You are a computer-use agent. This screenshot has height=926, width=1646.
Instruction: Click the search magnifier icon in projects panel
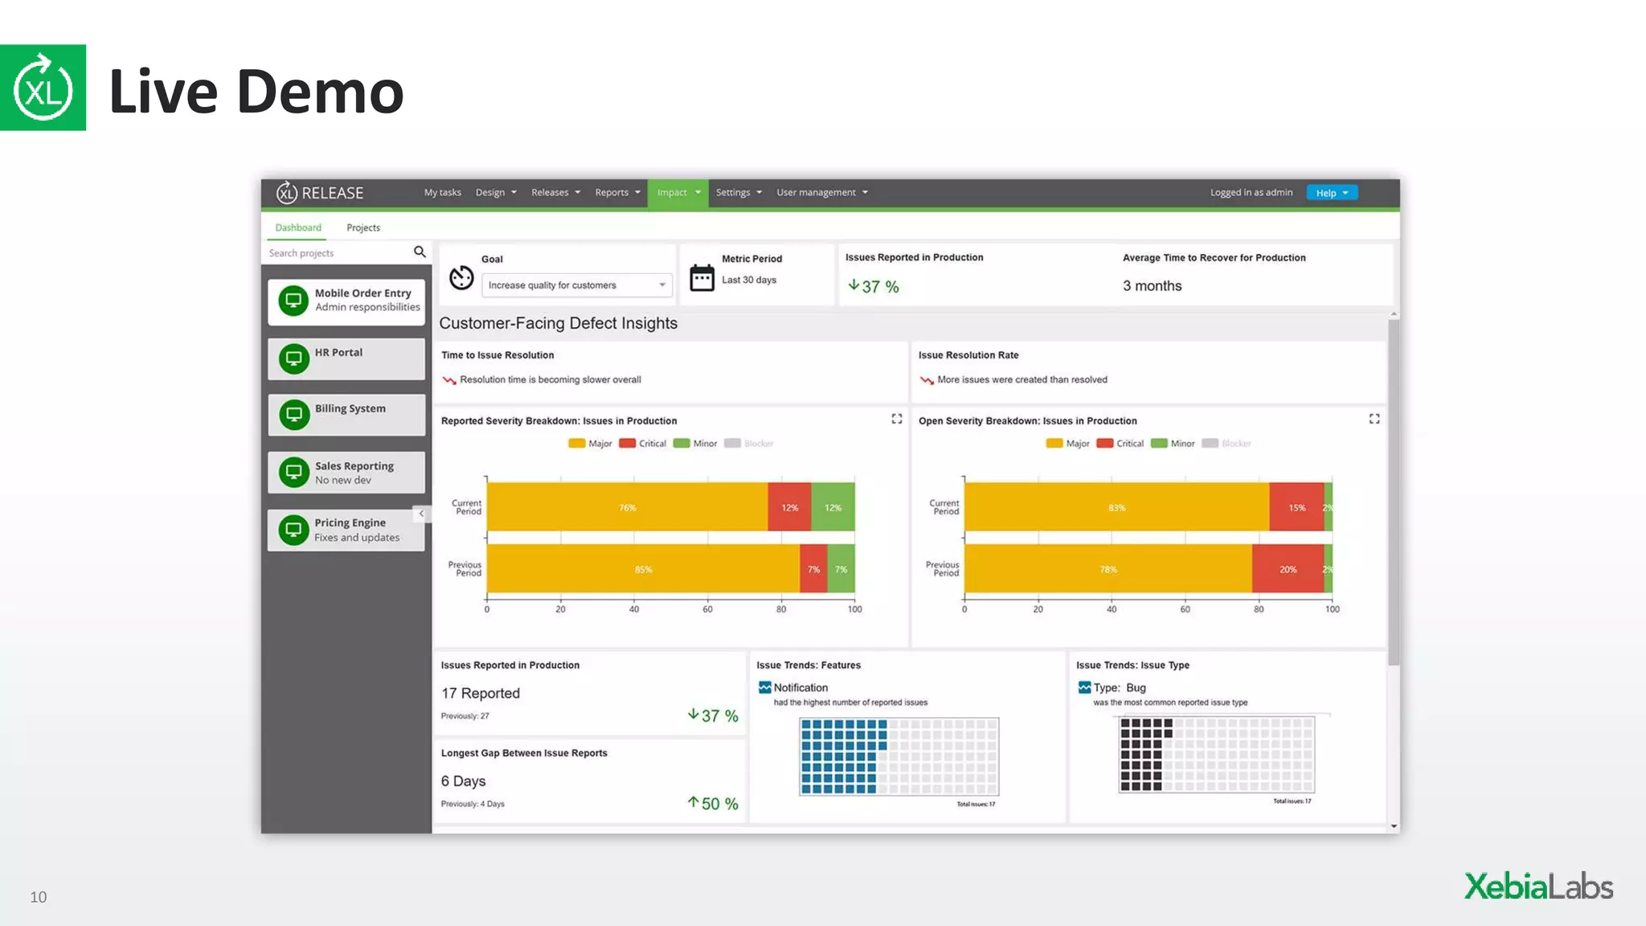(x=420, y=252)
